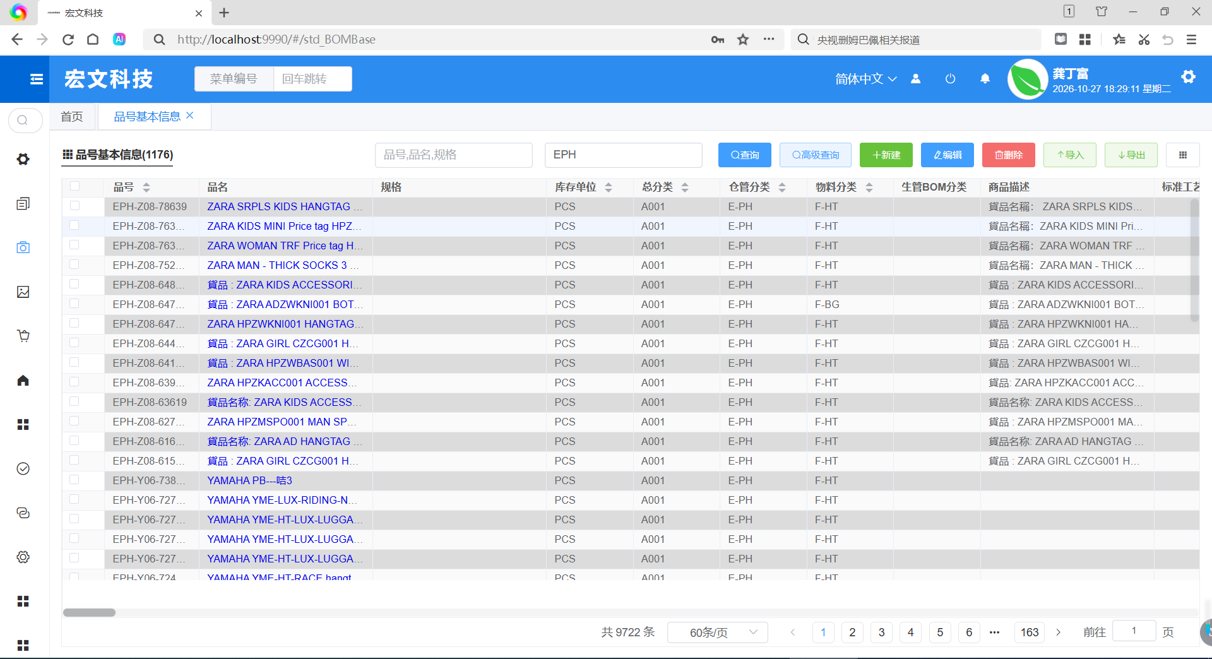
Task: Focus the 品号,品名,规格 search field
Action: 454,155
